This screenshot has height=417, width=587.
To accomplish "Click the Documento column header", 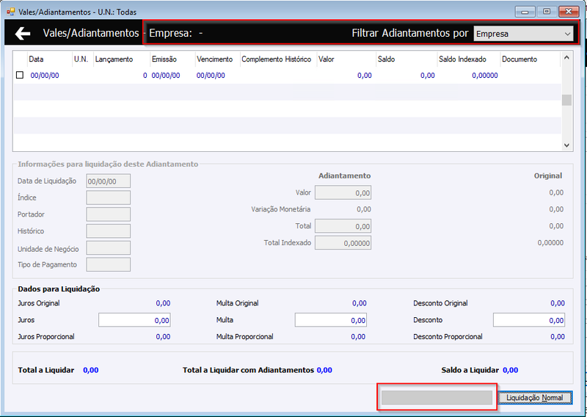I will (519, 59).
